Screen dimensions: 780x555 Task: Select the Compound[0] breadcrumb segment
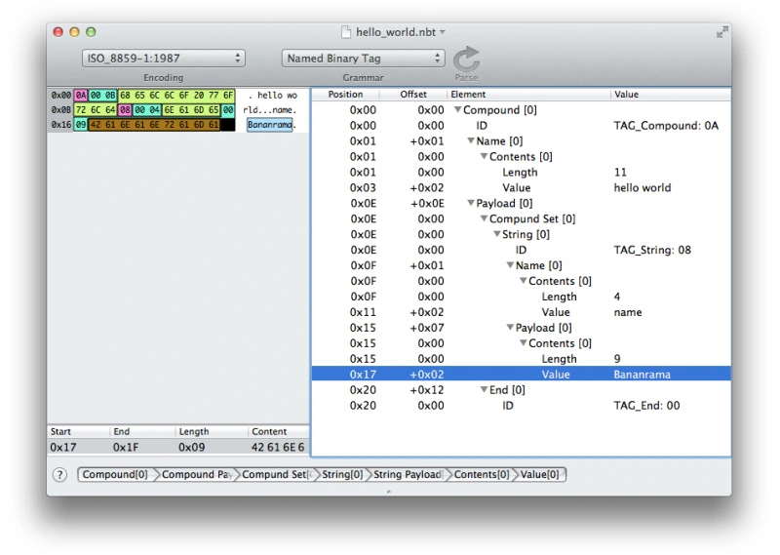click(115, 475)
